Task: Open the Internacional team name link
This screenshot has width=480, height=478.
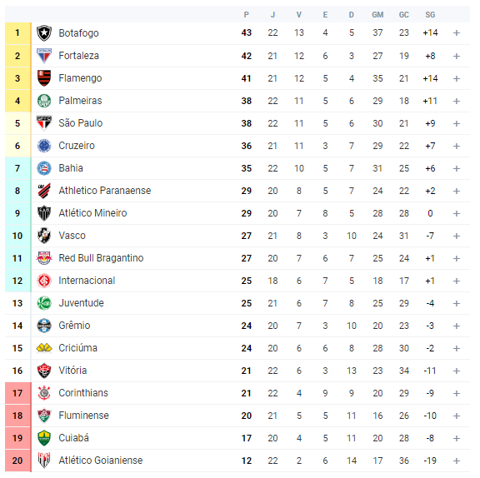Action: [87, 281]
